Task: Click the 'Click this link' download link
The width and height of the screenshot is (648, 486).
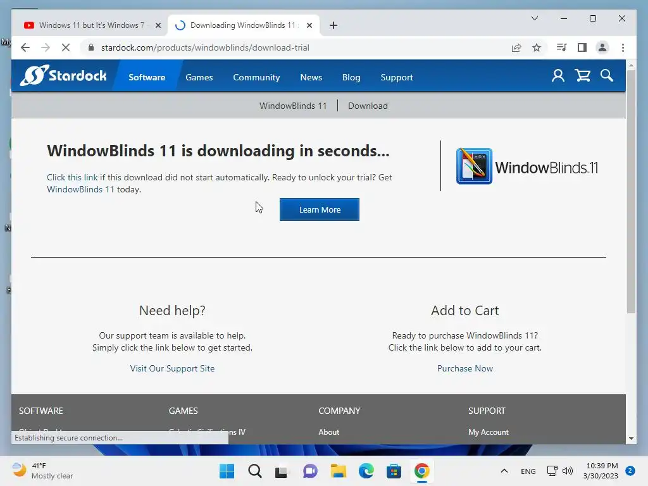Action: 72,177
